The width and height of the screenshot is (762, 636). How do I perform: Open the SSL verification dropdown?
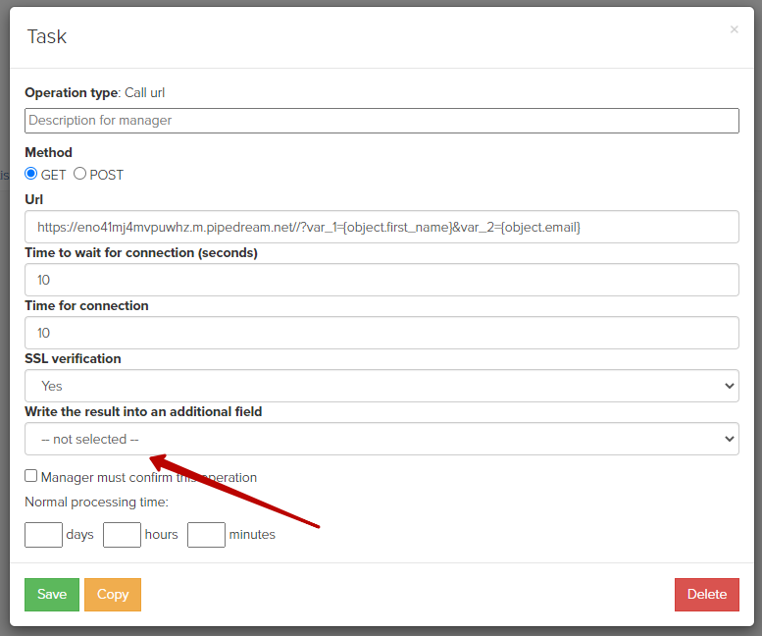click(x=381, y=386)
